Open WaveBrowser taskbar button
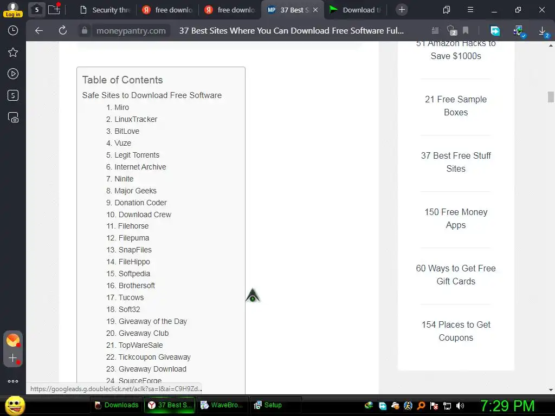Image resolution: width=555 pixels, height=416 pixels. (x=222, y=405)
